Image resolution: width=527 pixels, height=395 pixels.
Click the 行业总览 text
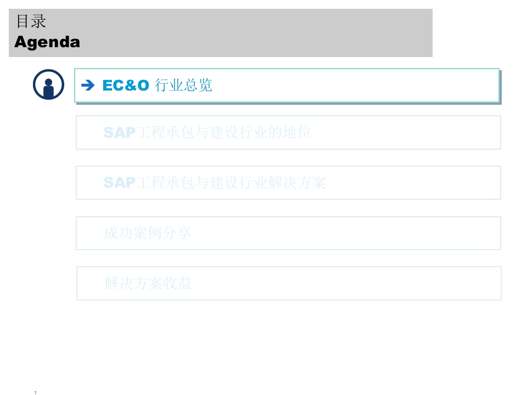coord(183,86)
